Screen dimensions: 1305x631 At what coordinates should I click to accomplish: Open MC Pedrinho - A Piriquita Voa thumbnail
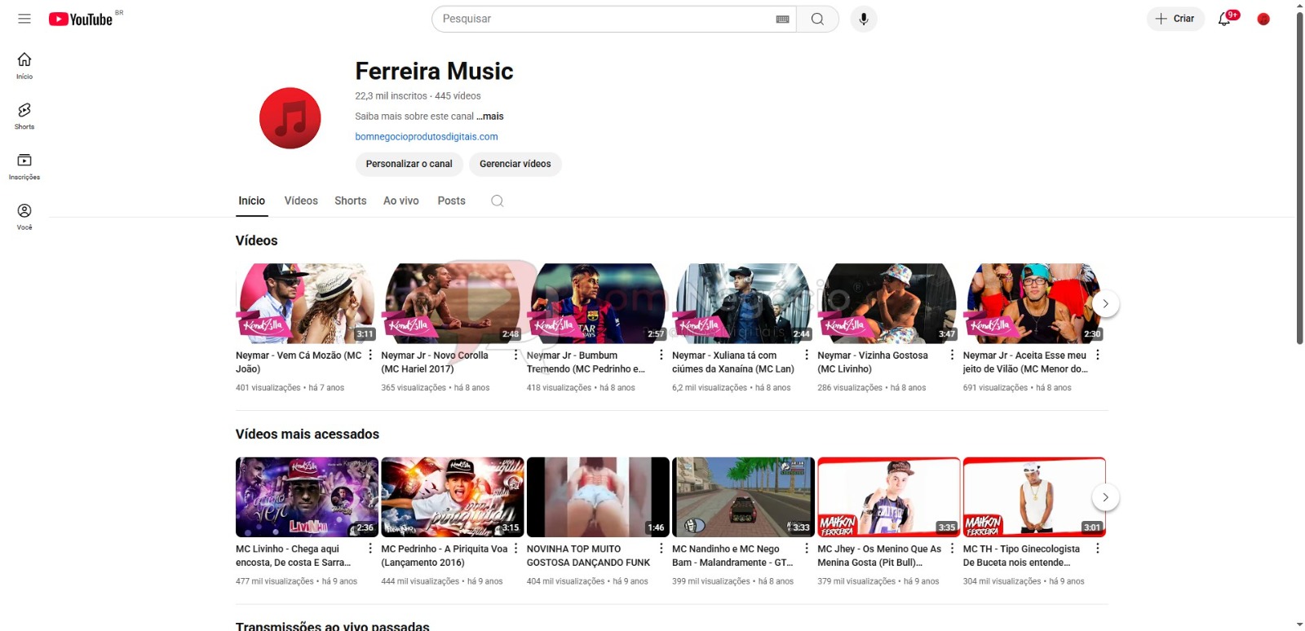tap(452, 496)
